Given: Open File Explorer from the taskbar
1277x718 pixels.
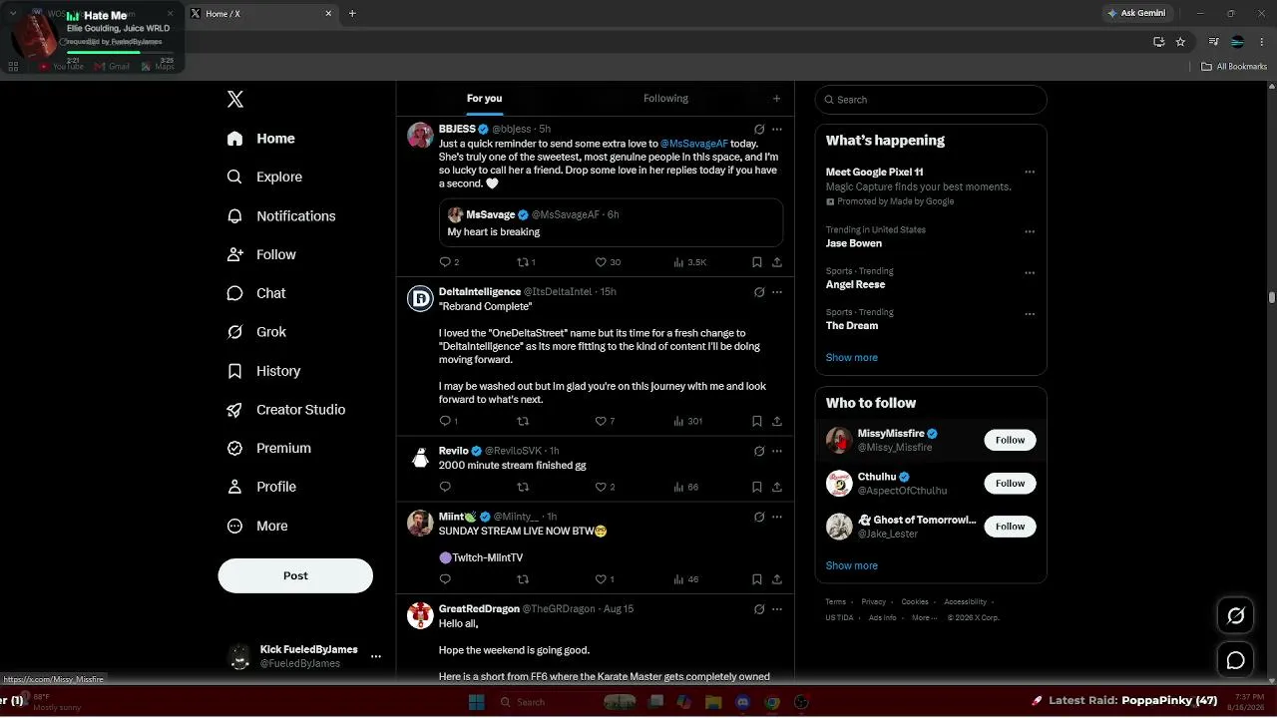Looking at the screenshot, I should point(714,702).
